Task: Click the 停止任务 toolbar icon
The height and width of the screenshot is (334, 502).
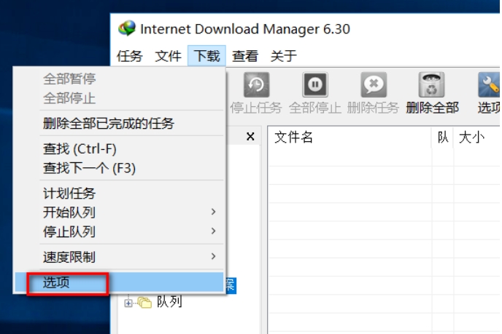Action: 256,84
